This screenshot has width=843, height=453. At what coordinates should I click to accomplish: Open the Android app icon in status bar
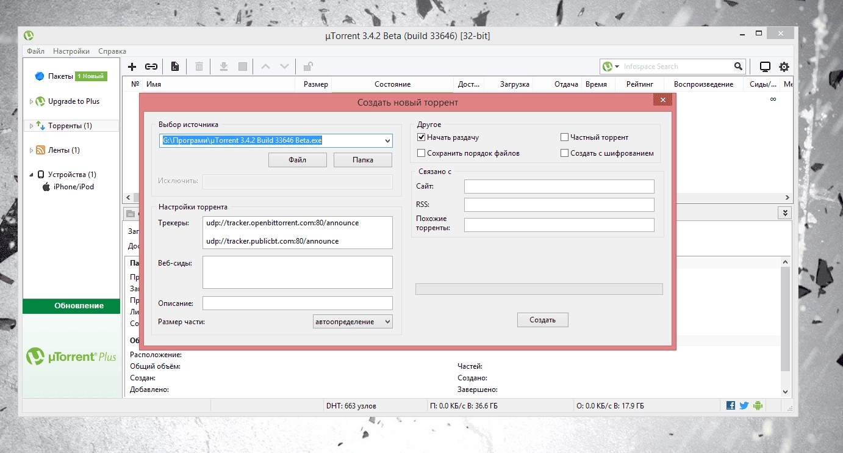click(758, 405)
